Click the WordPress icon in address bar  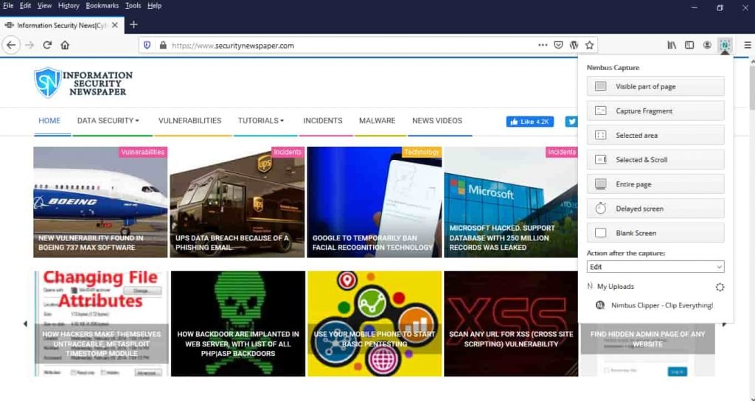point(574,45)
